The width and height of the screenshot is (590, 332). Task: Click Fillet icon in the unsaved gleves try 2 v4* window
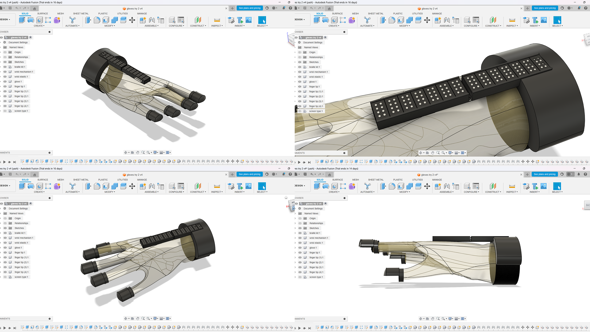tap(392, 186)
